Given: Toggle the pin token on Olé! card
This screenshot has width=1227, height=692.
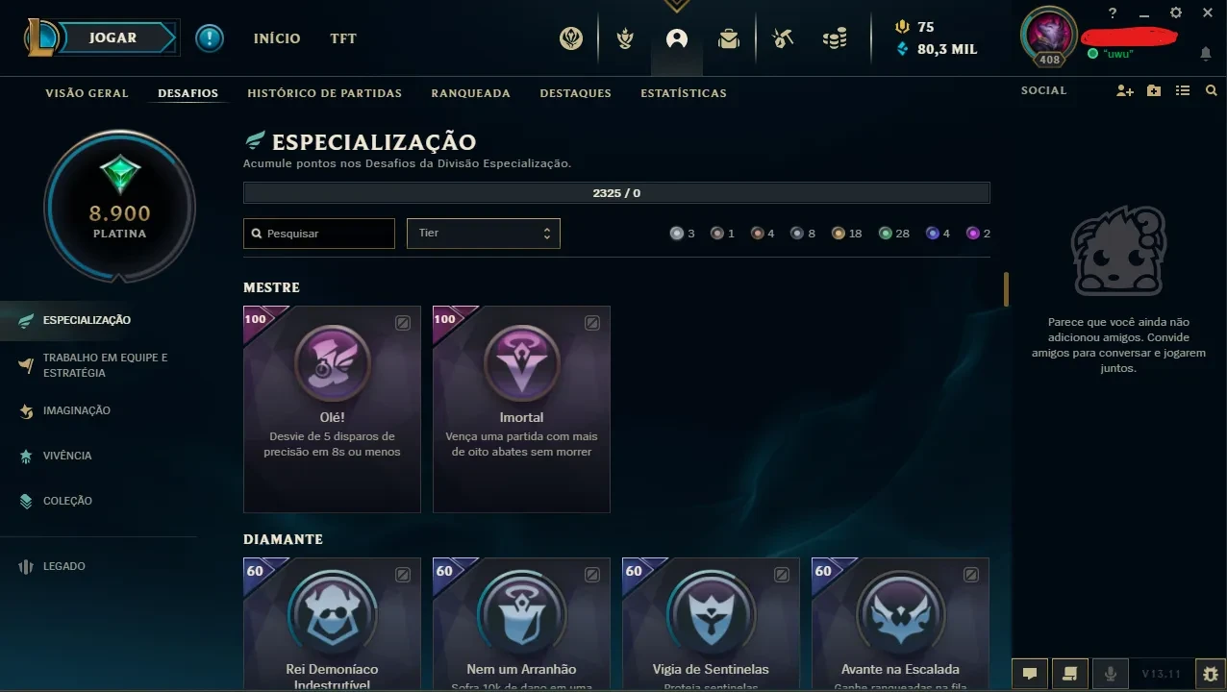Looking at the screenshot, I should tap(403, 323).
